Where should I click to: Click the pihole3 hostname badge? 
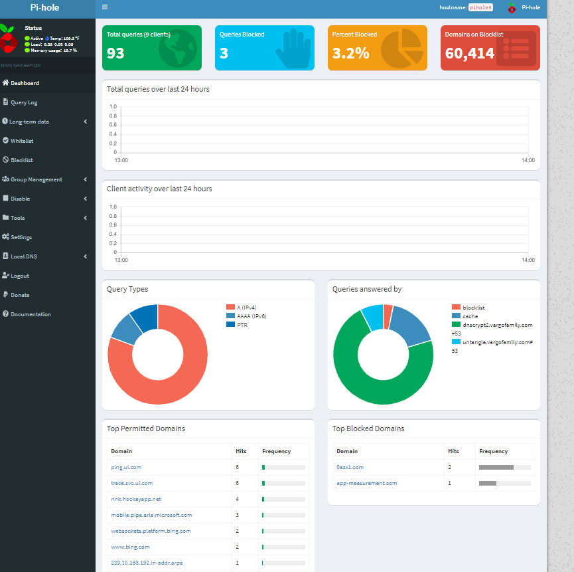point(480,7)
